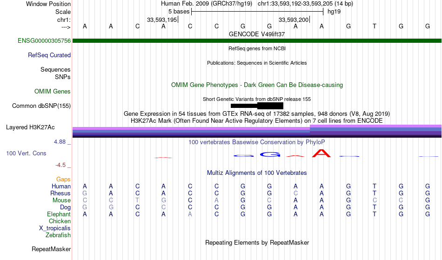
Task: Click the 100 Vert. Cons label
Action: (26, 153)
